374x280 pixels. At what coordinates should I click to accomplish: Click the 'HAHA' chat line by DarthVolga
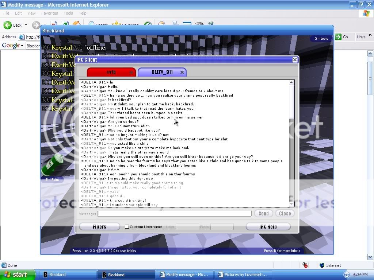100,170
